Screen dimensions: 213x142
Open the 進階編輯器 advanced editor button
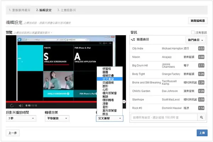[198, 21]
